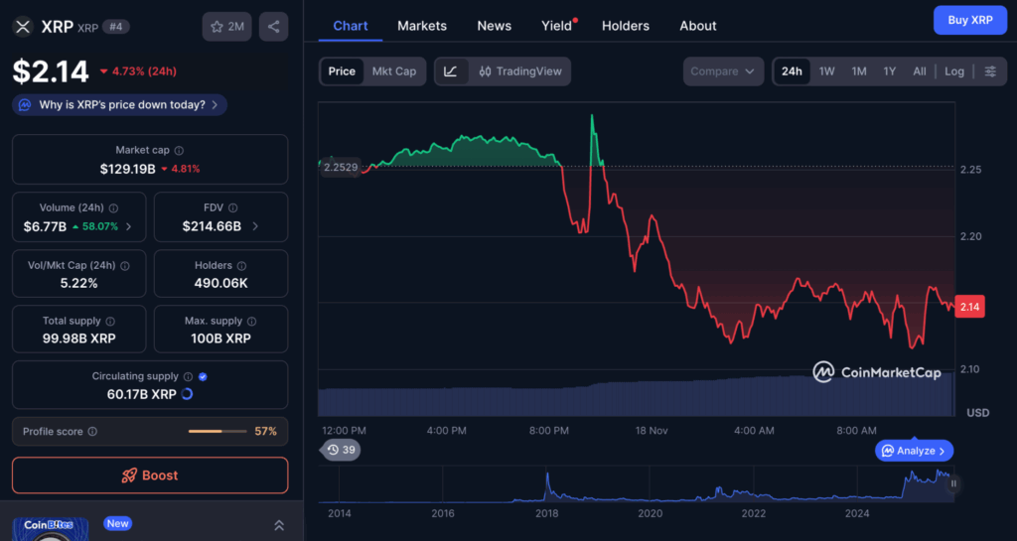Viewport: 1017px width, 541px height.
Task: Select the 1W time range
Action: 826,71
